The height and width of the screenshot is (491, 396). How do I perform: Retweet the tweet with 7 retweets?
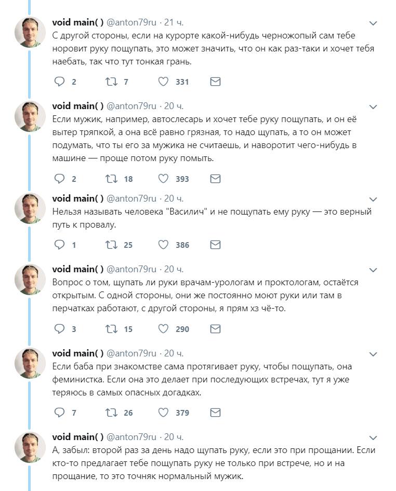coord(111,82)
